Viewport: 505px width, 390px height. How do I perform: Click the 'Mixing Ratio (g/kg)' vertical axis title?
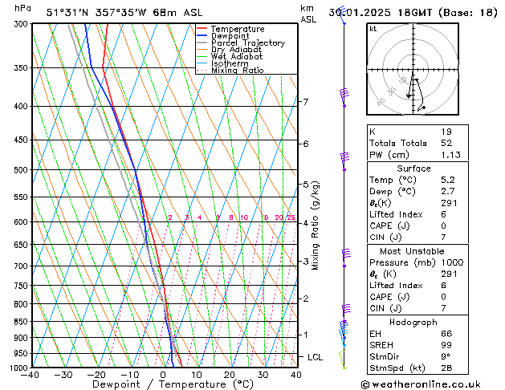tap(315, 225)
